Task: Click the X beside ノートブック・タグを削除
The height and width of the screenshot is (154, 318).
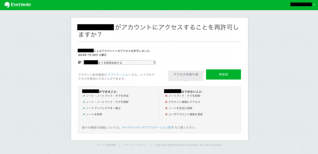Action: [166, 96]
